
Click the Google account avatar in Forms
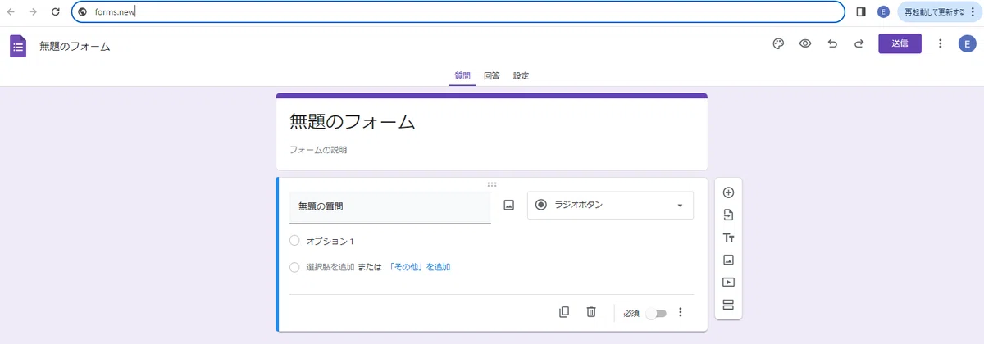(x=968, y=43)
